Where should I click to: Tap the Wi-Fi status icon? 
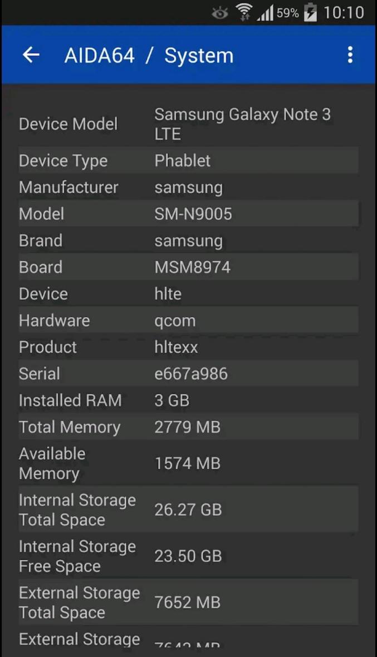click(243, 12)
